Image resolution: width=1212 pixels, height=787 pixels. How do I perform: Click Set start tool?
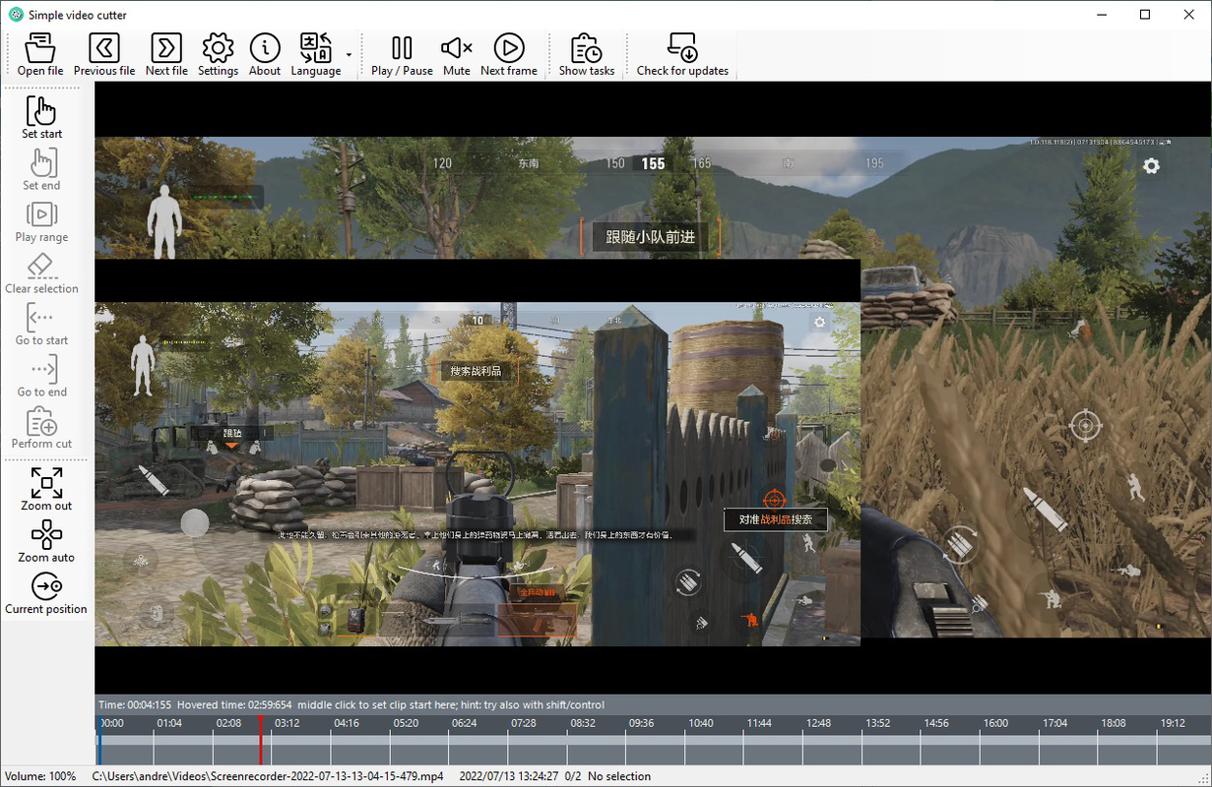pyautogui.click(x=42, y=117)
